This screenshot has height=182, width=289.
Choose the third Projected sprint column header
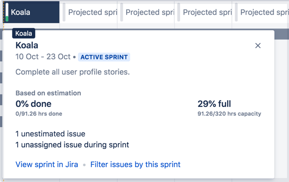point(203,12)
